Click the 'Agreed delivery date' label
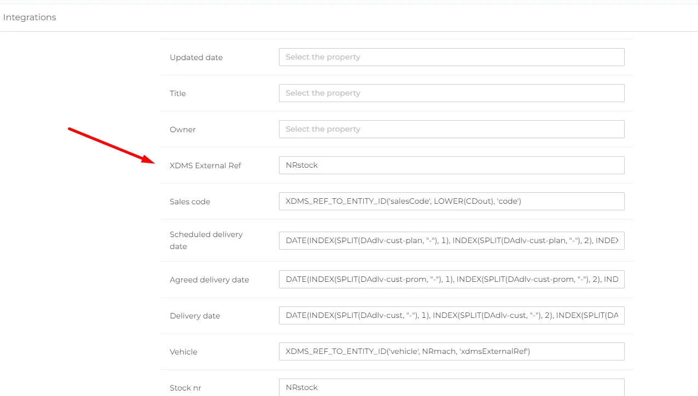698x396 pixels. pos(209,280)
